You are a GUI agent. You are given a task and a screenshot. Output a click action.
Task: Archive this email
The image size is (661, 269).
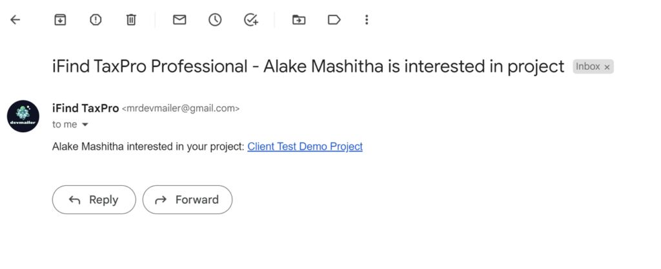pos(60,20)
